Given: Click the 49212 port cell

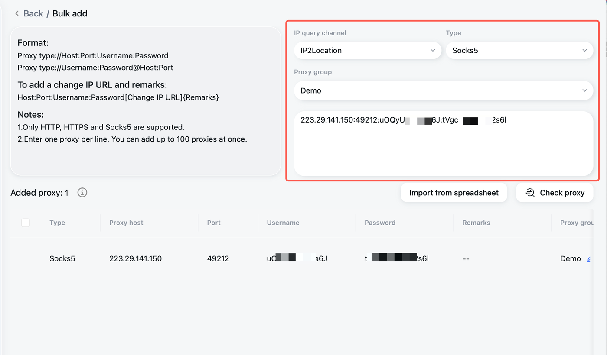Looking at the screenshot, I should (x=218, y=258).
